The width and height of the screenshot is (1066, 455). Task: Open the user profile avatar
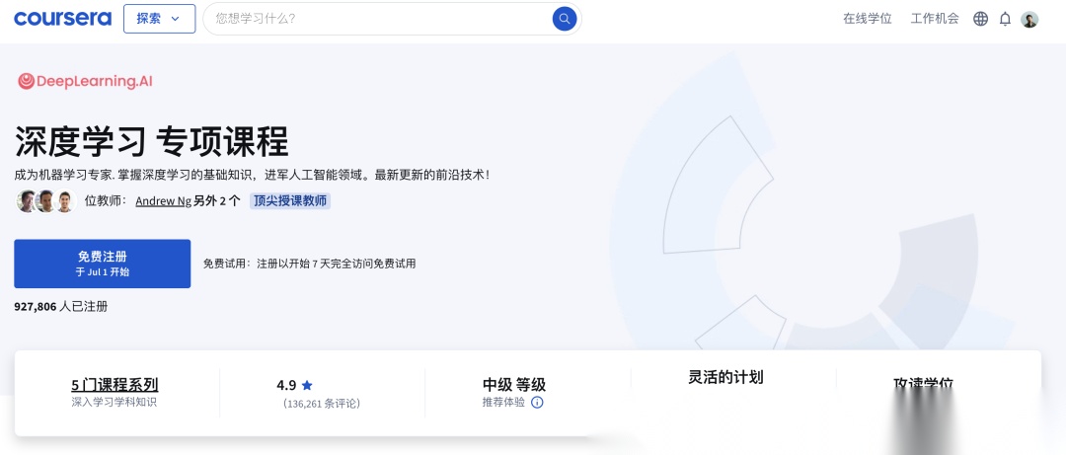click(x=1029, y=19)
